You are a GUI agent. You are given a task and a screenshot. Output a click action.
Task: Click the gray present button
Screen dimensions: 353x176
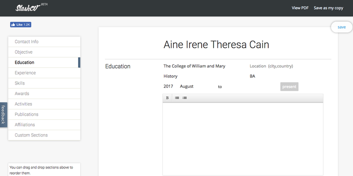(x=289, y=87)
